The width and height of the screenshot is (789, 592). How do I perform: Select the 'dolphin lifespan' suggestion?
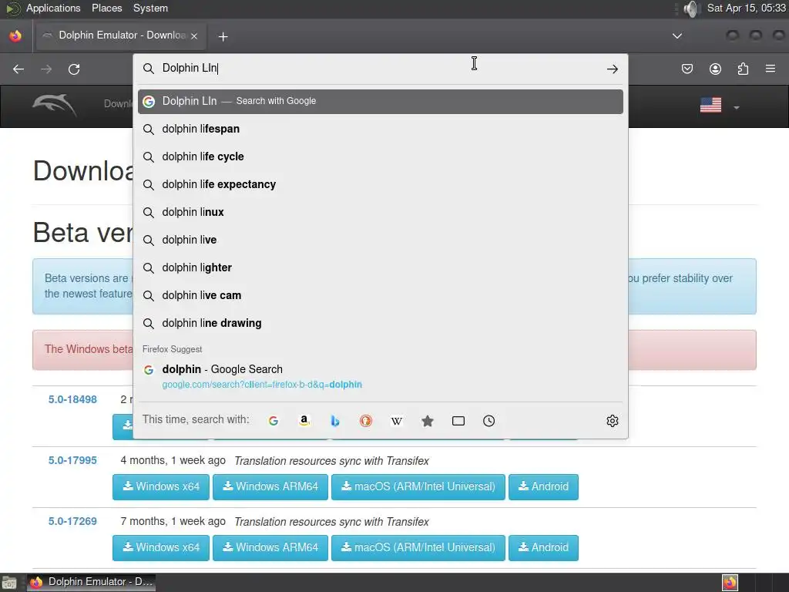(x=381, y=129)
